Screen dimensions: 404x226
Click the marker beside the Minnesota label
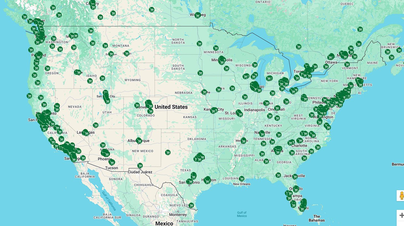(216, 48)
